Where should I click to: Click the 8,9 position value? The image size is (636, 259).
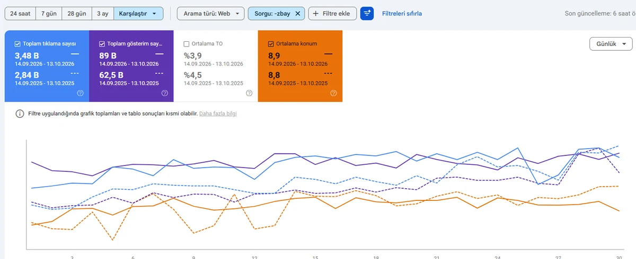275,55
